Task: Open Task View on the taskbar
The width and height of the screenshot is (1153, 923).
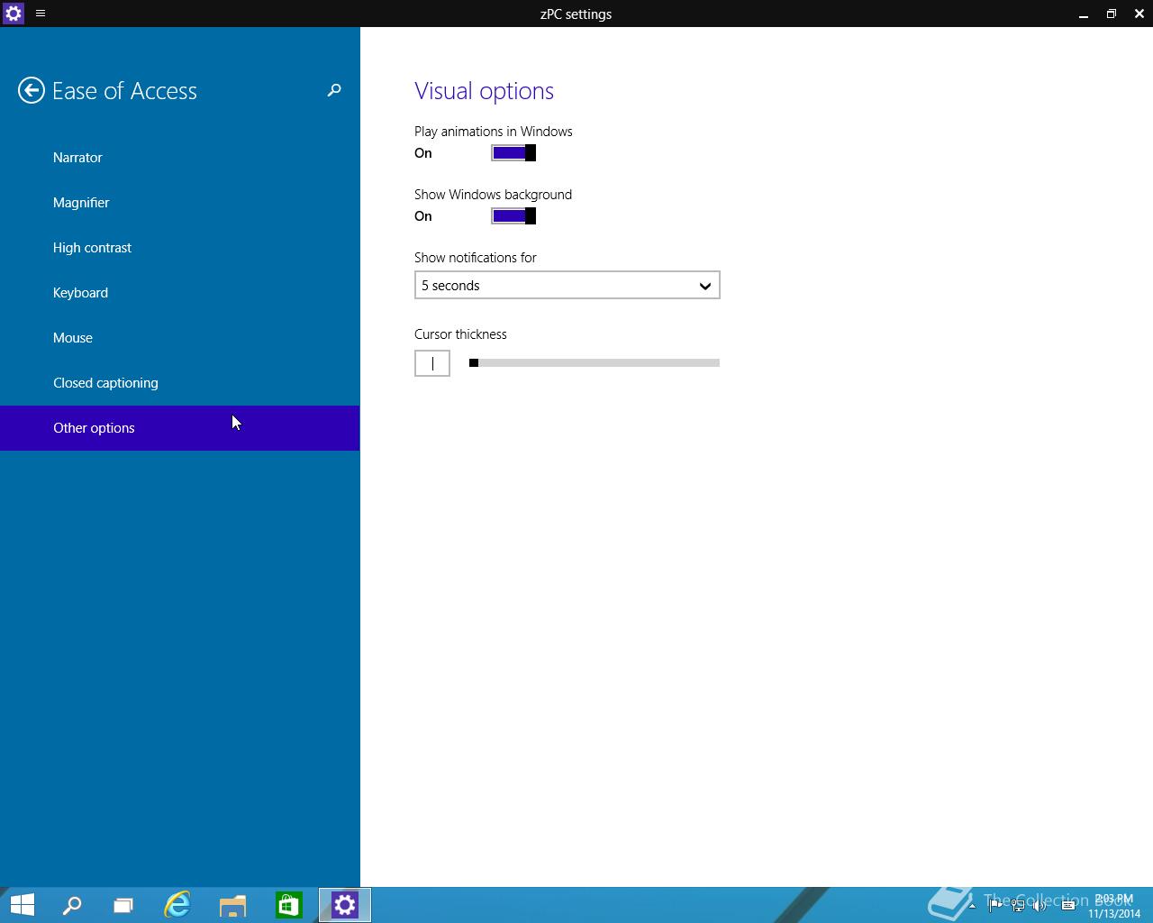Action: (123, 905)
